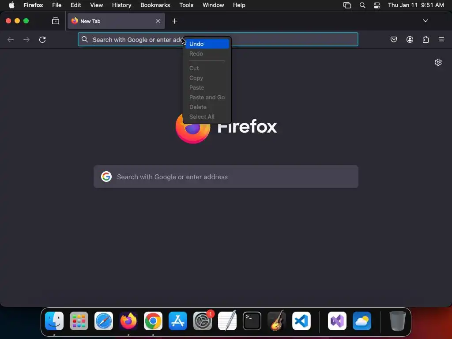This screenshot has width=452, height=339.
Task: Go forward with the forward arrow
Action: [26, 39]
